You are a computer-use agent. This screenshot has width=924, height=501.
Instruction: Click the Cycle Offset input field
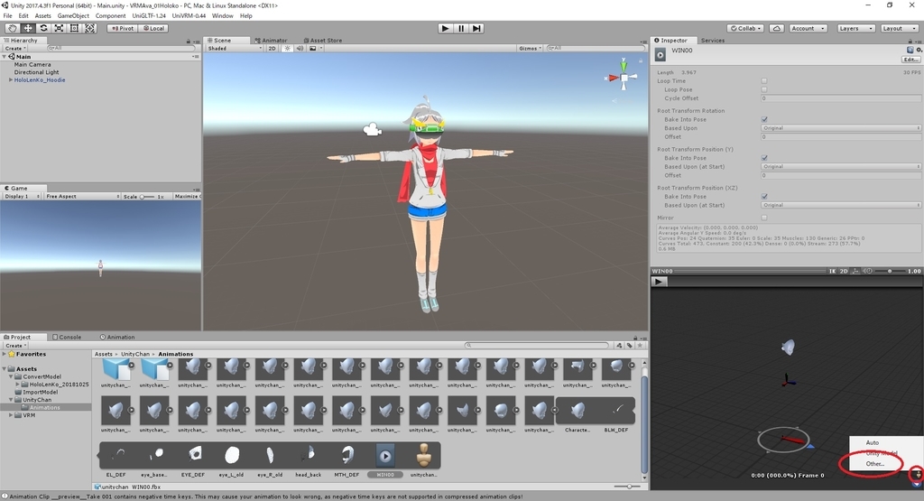coord(841,98)
